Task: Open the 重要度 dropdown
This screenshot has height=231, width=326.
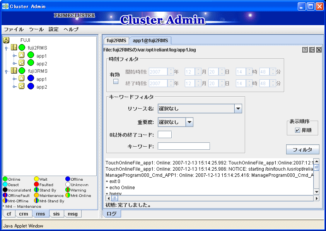Action: [189, 122]
